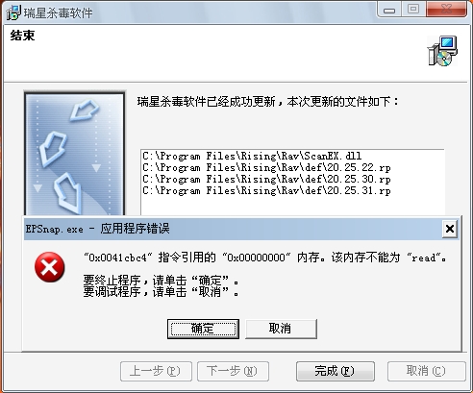Minimize the 瑞星杀毒软件 window

click(x=389, y=10)
